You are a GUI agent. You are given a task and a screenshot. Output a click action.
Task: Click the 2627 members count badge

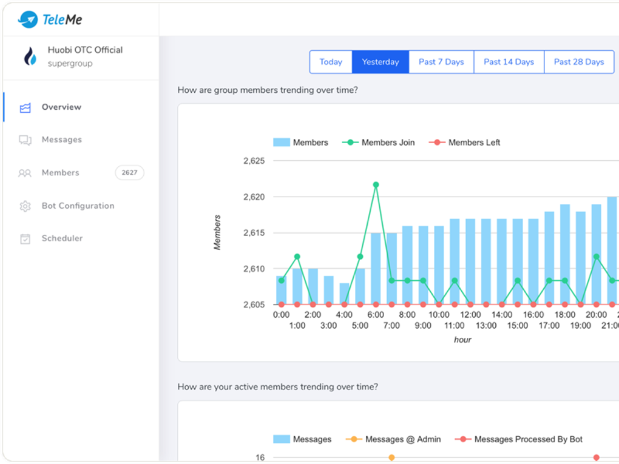pyautogui.click(x=129, y=172)
